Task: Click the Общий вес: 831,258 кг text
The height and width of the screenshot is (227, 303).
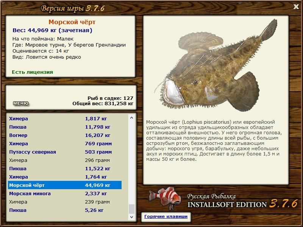Action: (x=103, y=104)
